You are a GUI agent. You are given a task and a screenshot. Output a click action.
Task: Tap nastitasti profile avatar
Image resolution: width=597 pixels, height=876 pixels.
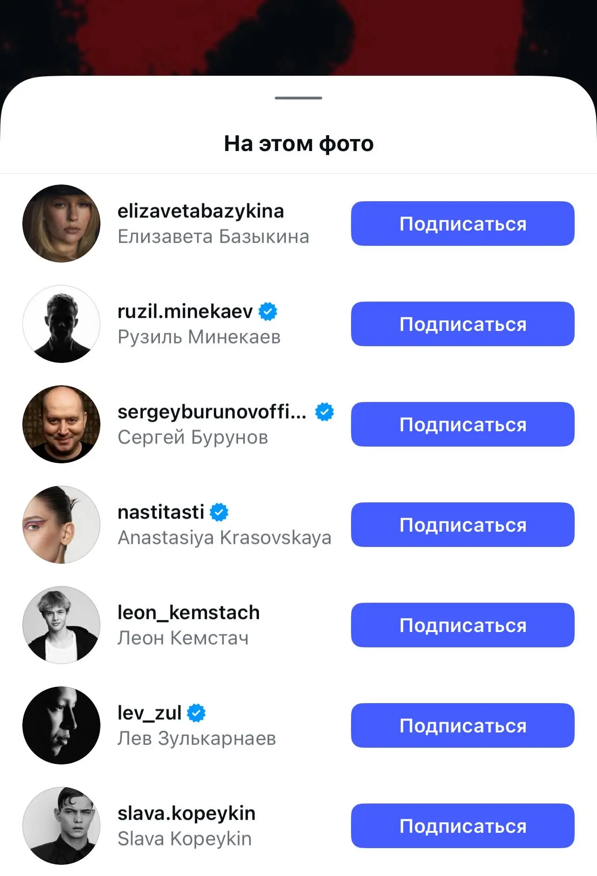[x=61, y=525]
